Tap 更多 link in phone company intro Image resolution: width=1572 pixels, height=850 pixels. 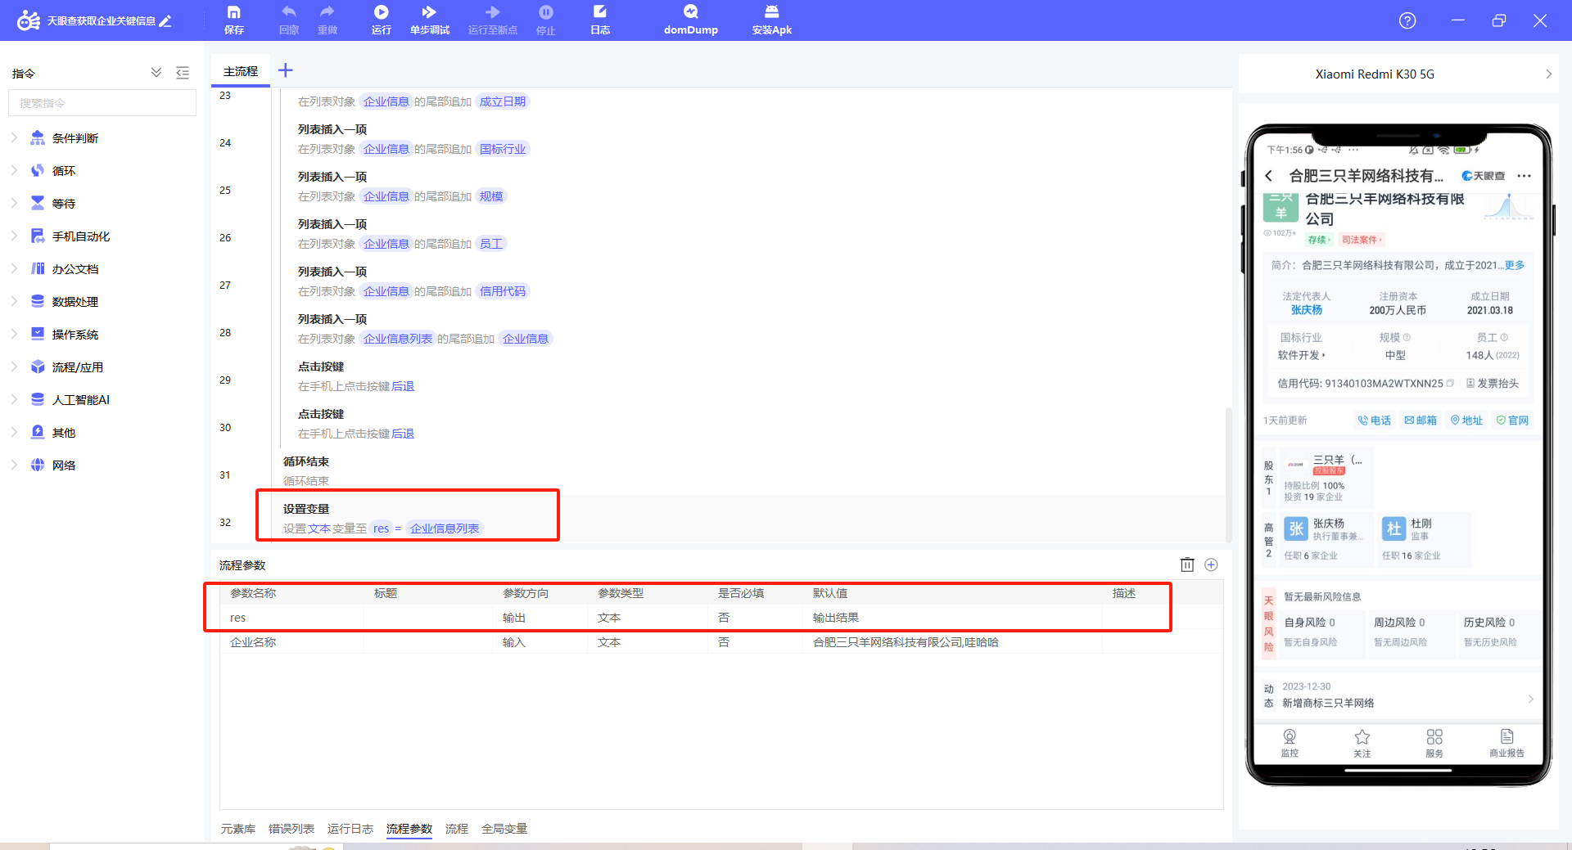click(x=1515, y=265)
